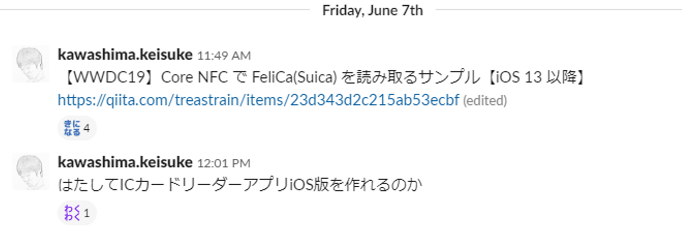Click kawashima.keisuke's avatar on the 11:49 AM message
This screenshot has height=237, width=682.
point(31,64)
